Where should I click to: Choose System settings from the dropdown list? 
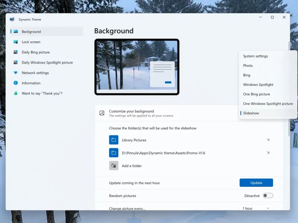[268, 56]
